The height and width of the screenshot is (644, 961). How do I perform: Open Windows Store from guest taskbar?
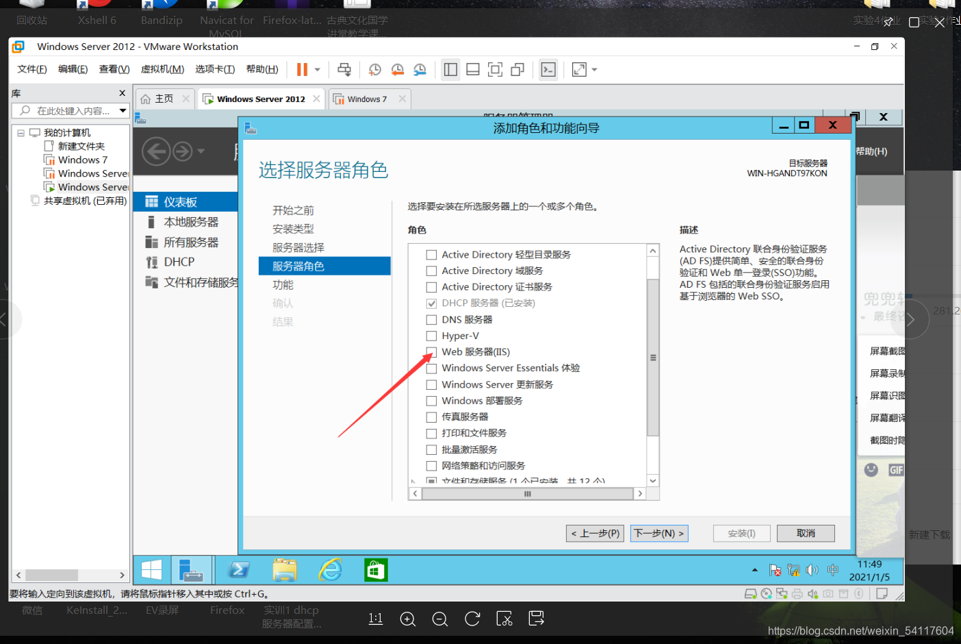click(x=375, y=570)
